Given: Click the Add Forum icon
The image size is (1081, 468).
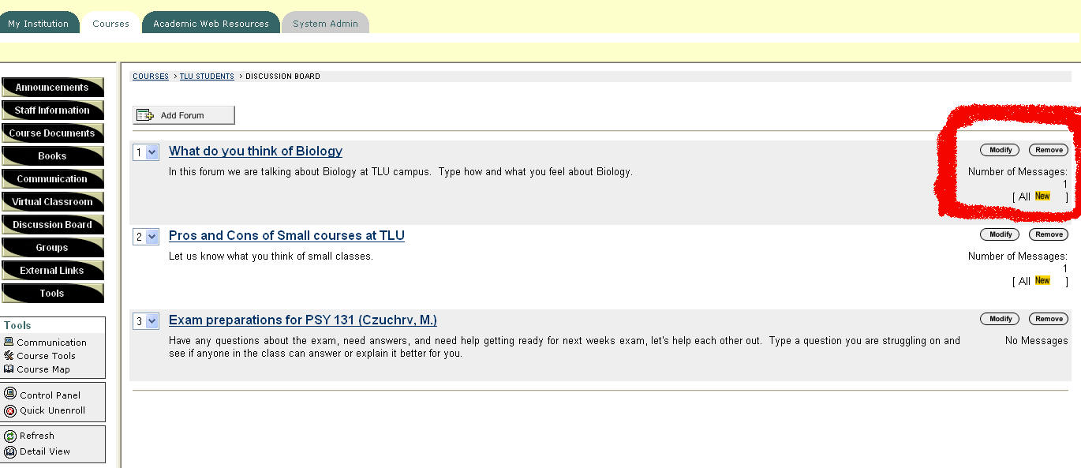Looking at the screenshot, I should [x=145, y=115].
